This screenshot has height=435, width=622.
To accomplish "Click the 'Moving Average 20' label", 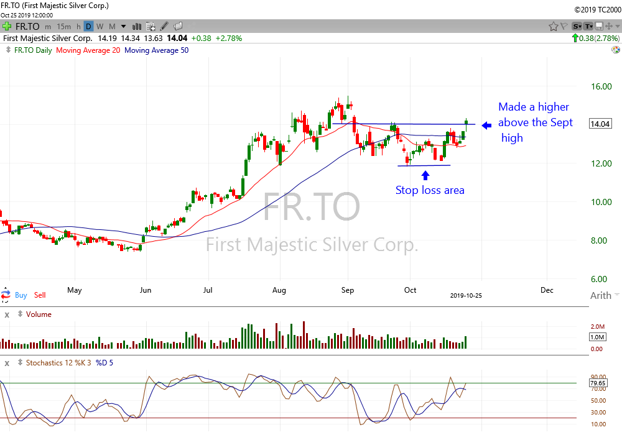I will pos(88,50).
